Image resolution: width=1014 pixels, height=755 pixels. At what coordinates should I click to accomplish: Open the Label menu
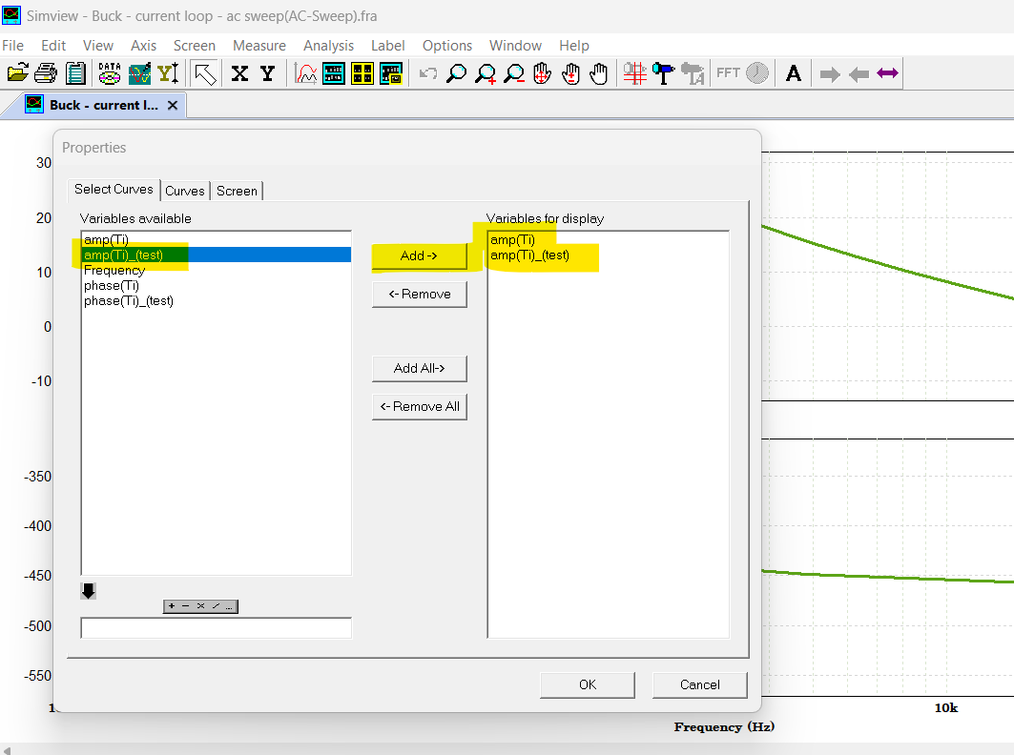387,45
